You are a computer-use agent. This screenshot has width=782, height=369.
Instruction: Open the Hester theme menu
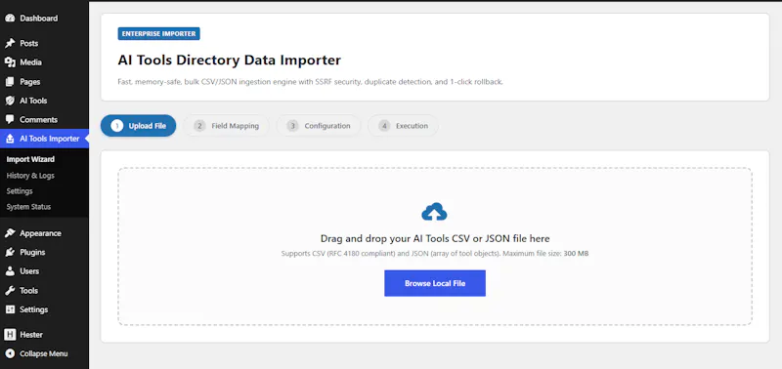pyautogui.click(x=44, y=335)
